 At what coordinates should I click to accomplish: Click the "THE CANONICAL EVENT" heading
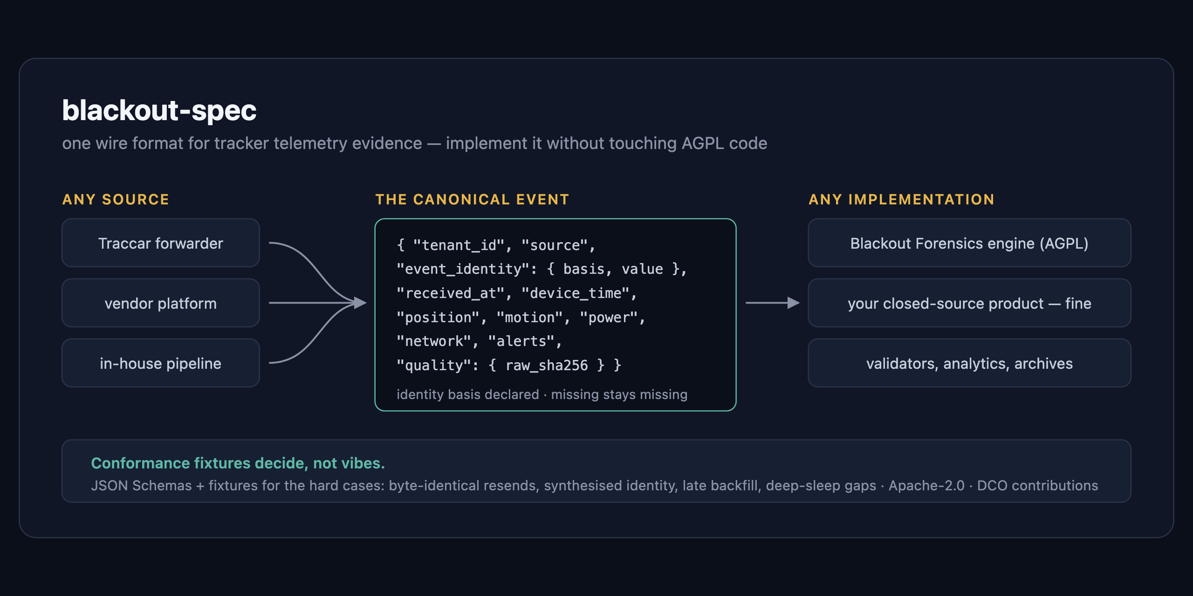472,199
